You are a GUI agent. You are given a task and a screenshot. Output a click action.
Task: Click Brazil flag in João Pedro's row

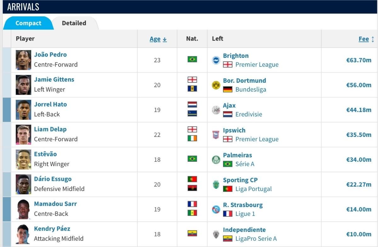[x=192, y=59]
